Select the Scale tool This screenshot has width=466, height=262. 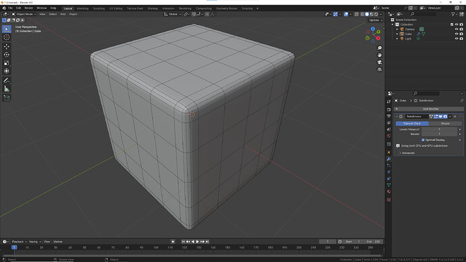click(7, 63)
